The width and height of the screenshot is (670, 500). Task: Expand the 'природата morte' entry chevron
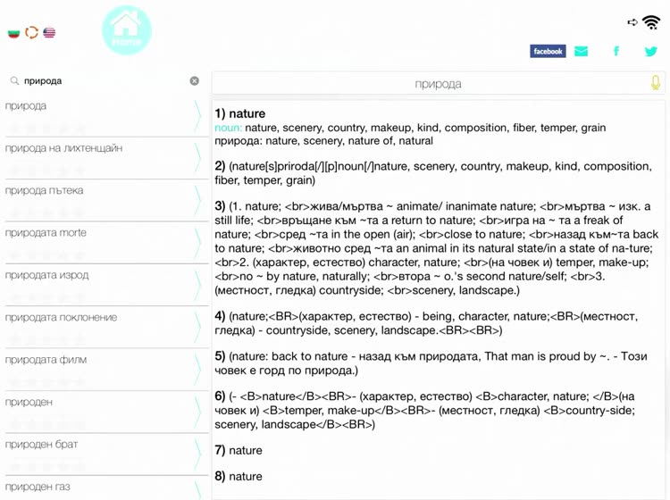click(x=197, y=243)
